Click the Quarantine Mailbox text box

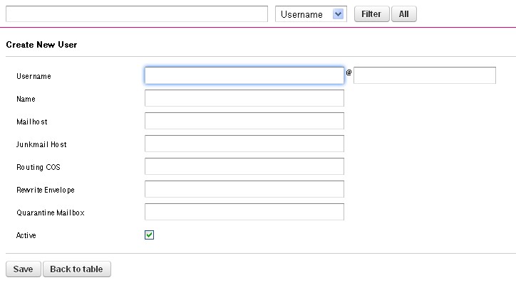click(x=244, y=213)
